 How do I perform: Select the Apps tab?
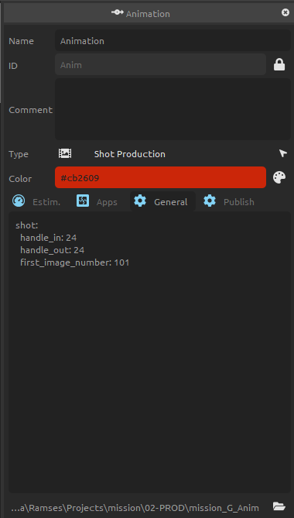pos(98,201)
